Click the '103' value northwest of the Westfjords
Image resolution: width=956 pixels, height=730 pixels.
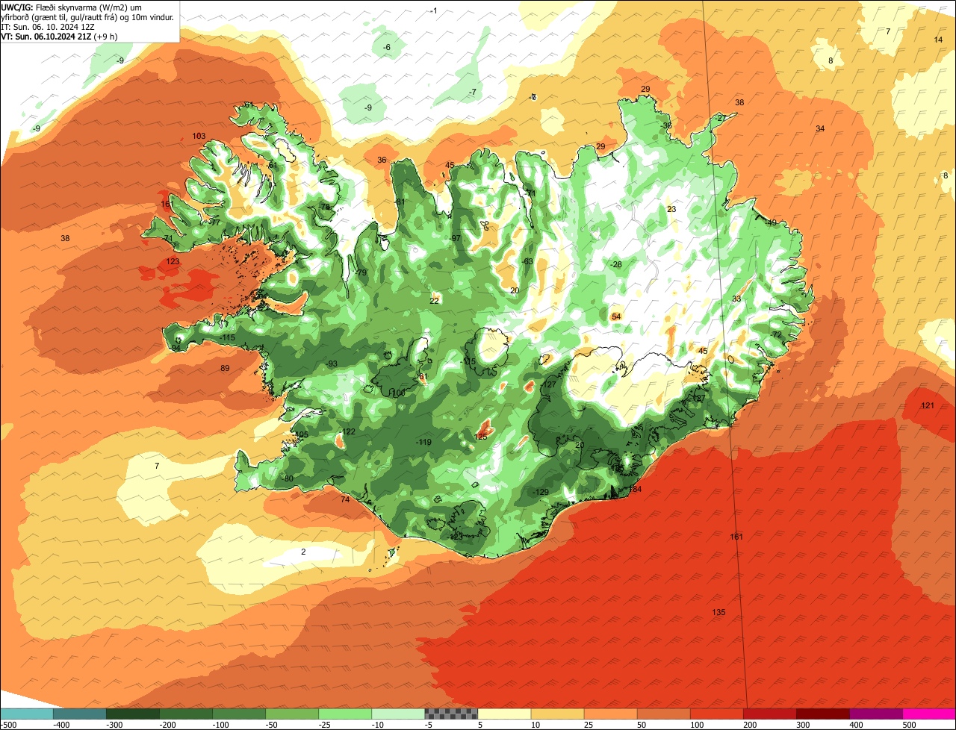click(199, 136)
